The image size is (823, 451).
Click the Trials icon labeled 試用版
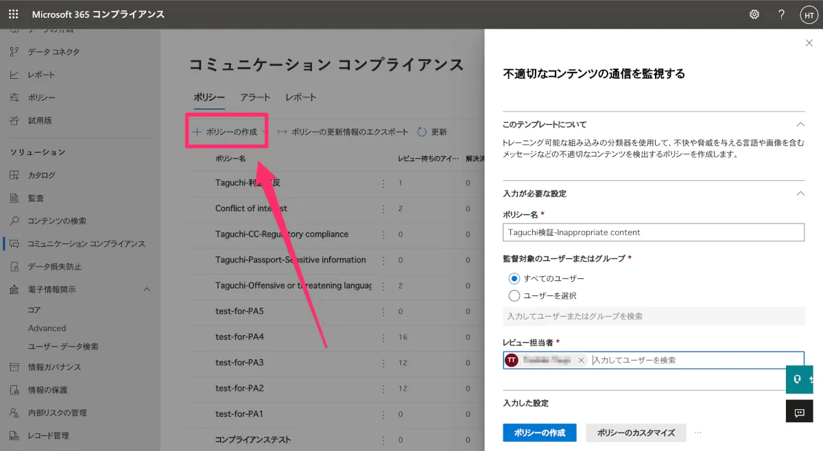pos(14,121)
